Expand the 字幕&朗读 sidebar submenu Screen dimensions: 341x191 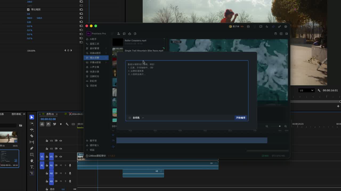[106, 62]
